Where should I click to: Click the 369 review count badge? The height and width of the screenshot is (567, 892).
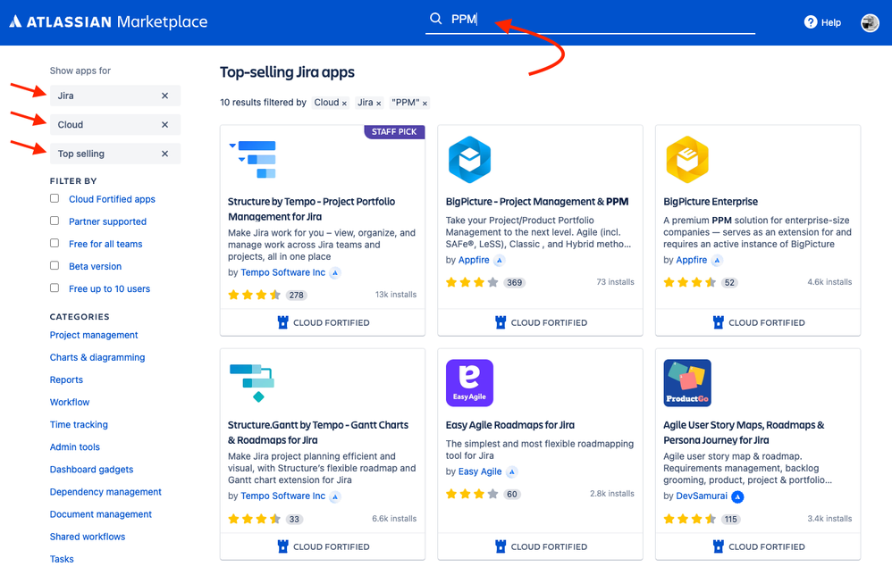514,283
